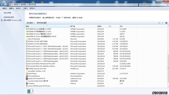The height and width of the screenshot is (95, 169).
Task: Open the view options dropdown arrow
Action: click(162, 23)
